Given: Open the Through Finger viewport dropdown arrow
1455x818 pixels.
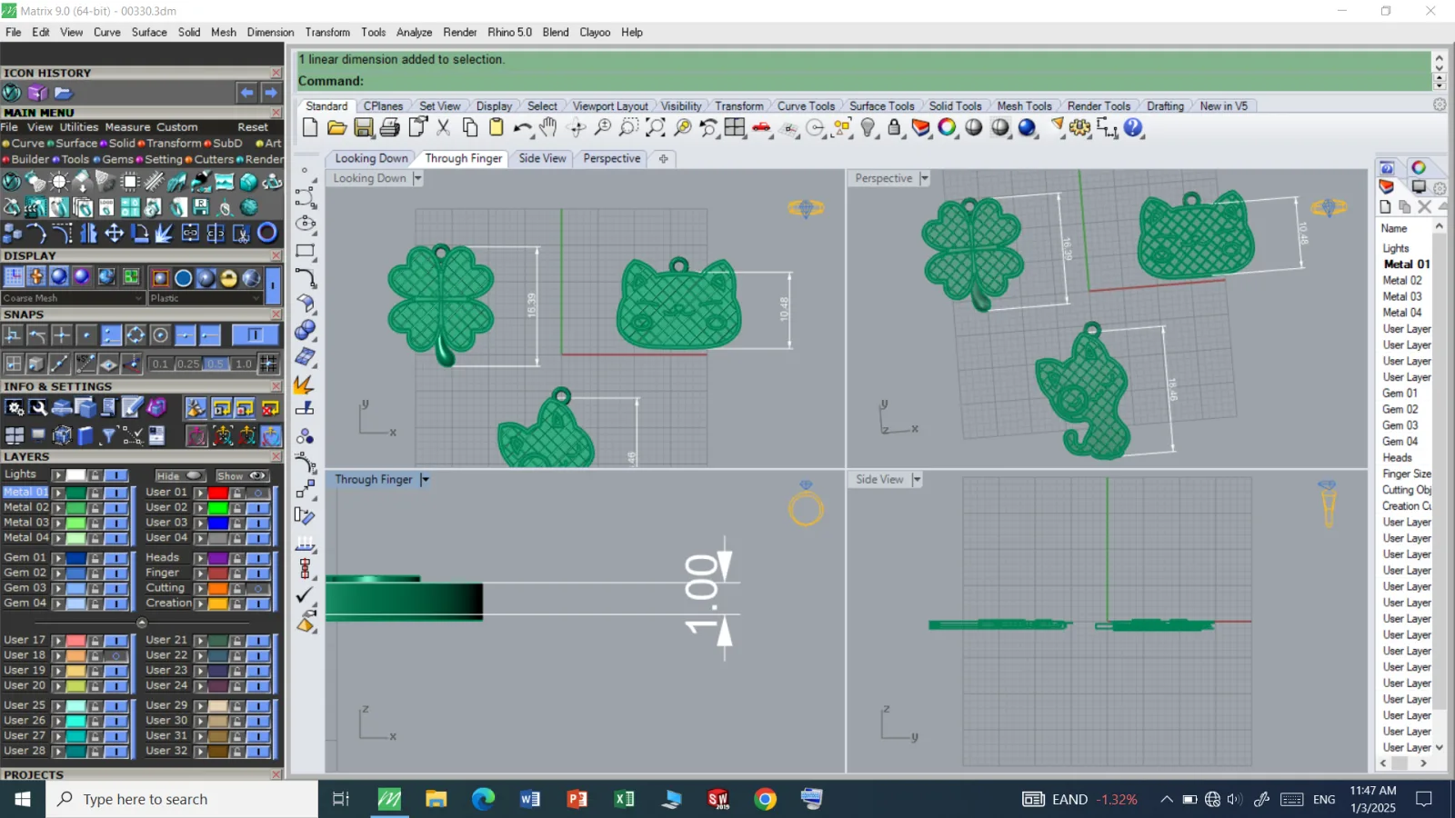Looking at the screenshot, I should pos(425,480).
